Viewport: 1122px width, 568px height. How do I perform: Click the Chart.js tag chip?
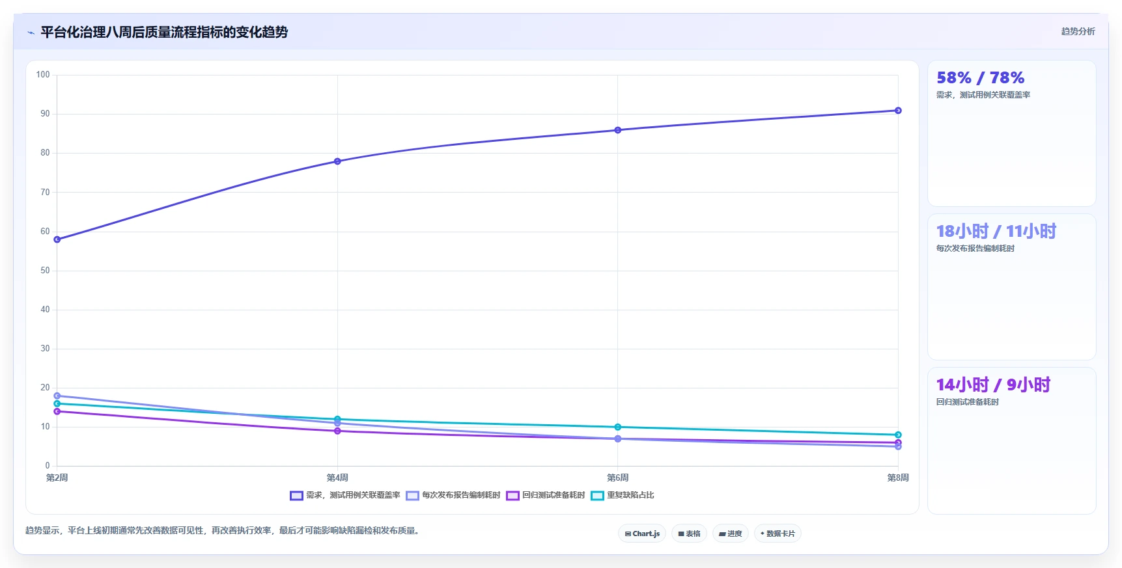pyautogui.click(x=642, y=534)
